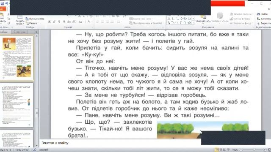
Task: Click the Создать слайд (New Slide) button
Action: pos(20,20)
